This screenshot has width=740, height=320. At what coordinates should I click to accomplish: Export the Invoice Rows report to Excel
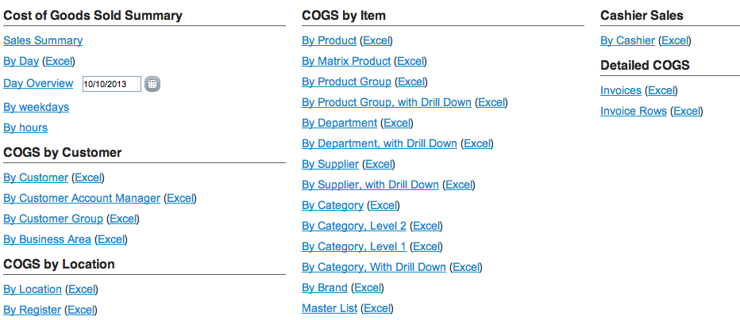pos(687,112)
